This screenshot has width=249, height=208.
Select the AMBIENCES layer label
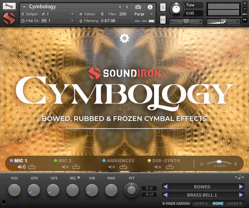[121, 160]
